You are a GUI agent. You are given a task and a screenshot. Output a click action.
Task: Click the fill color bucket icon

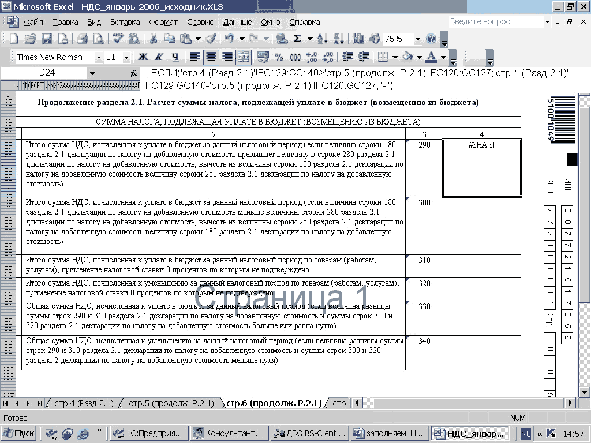[407, 57]
